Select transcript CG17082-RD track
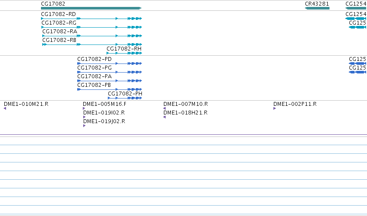This screenshot has height=216, width=367. coord(91,19)
